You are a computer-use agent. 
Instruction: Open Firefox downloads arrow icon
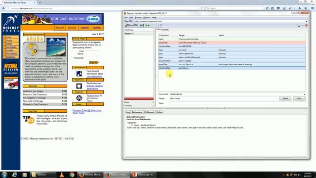[x=300, y=8]
